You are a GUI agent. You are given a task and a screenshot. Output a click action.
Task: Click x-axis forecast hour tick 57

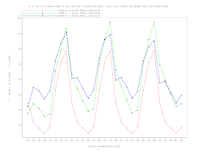[132, 140]
